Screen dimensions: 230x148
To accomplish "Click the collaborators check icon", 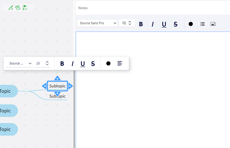I will 18,8.
